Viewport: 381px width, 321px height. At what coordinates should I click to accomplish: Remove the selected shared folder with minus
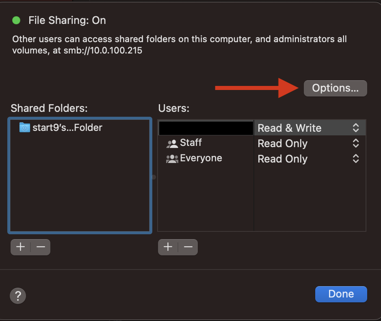tap(41, 247)
